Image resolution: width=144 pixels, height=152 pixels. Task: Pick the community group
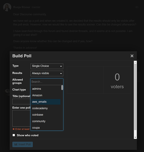point(46,121)
